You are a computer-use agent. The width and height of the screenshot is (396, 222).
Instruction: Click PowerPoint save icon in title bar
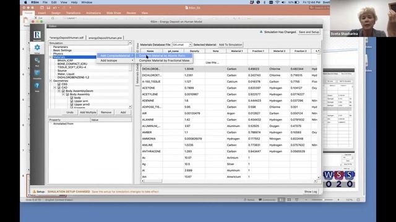(48, 8)
